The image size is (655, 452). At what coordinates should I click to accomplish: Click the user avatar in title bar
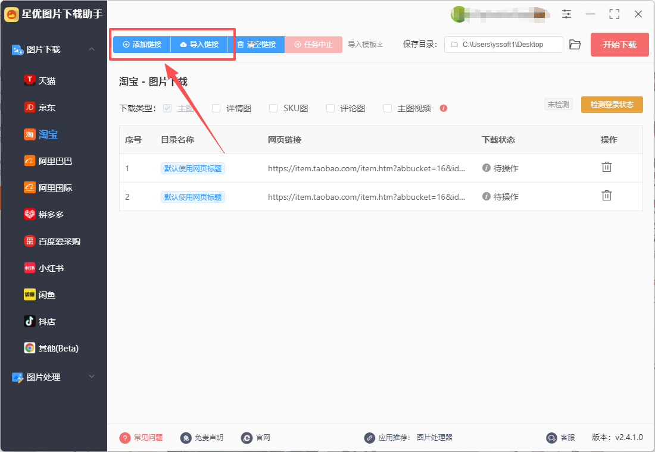[458, 14]
